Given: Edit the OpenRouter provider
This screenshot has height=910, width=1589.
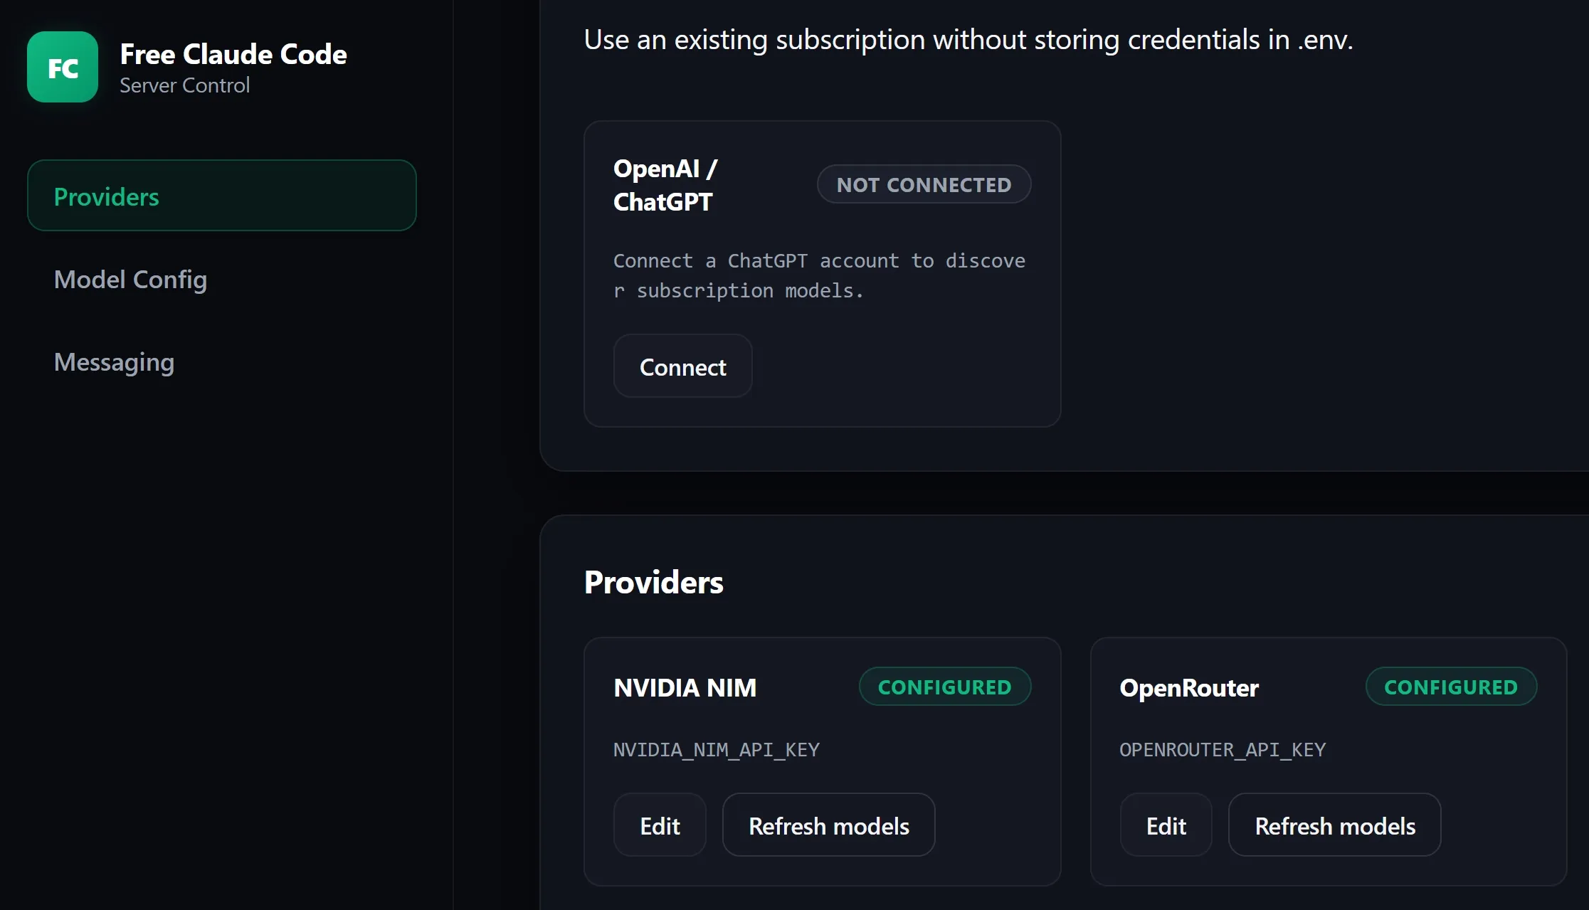Looking at the screenshot, I should [1166, 825].
